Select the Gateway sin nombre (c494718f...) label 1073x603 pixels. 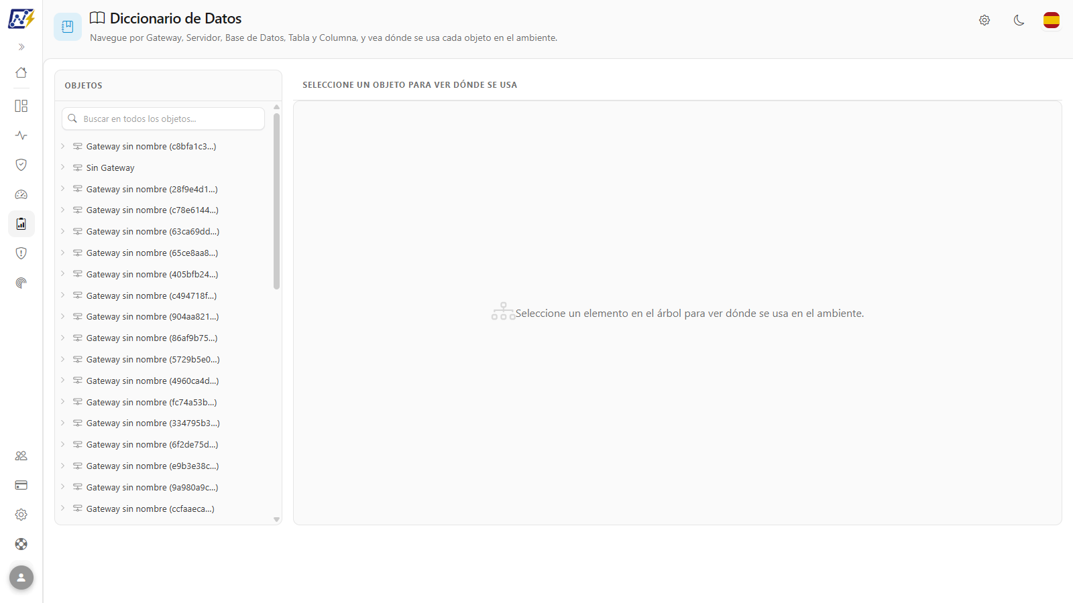[152, 295]
